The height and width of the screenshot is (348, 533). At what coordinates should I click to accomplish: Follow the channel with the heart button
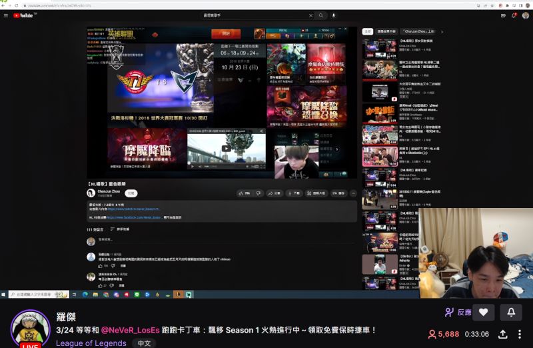click(484, 312)
